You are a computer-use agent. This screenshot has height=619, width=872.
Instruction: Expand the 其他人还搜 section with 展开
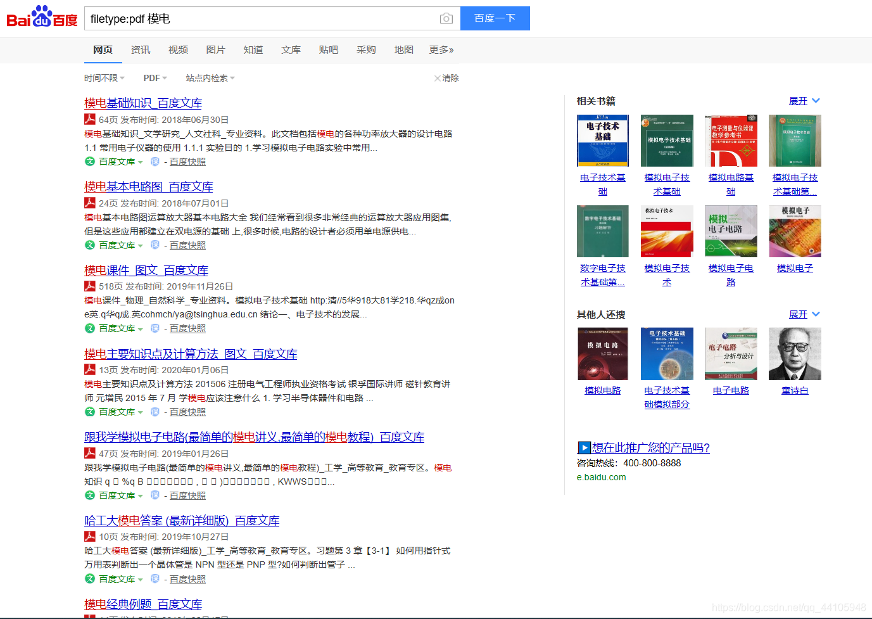coord(804,314)
